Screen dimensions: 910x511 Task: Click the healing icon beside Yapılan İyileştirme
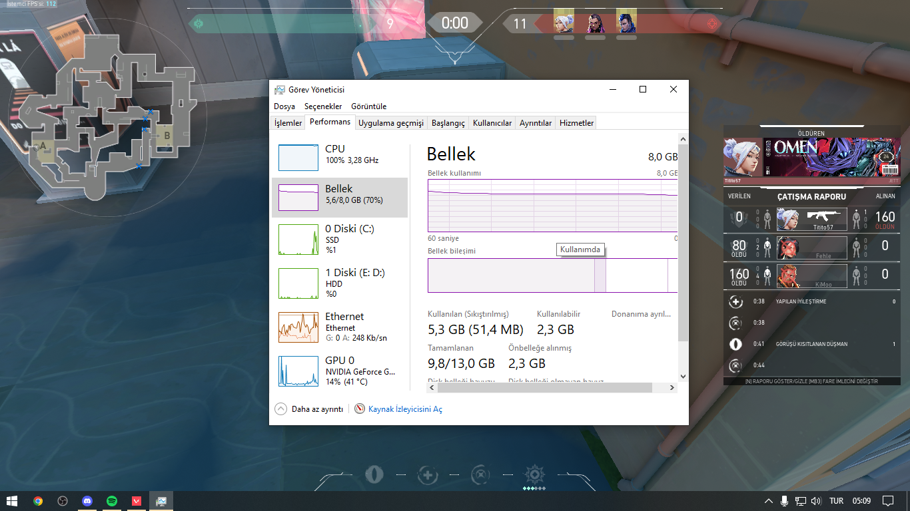pos(735,301)
